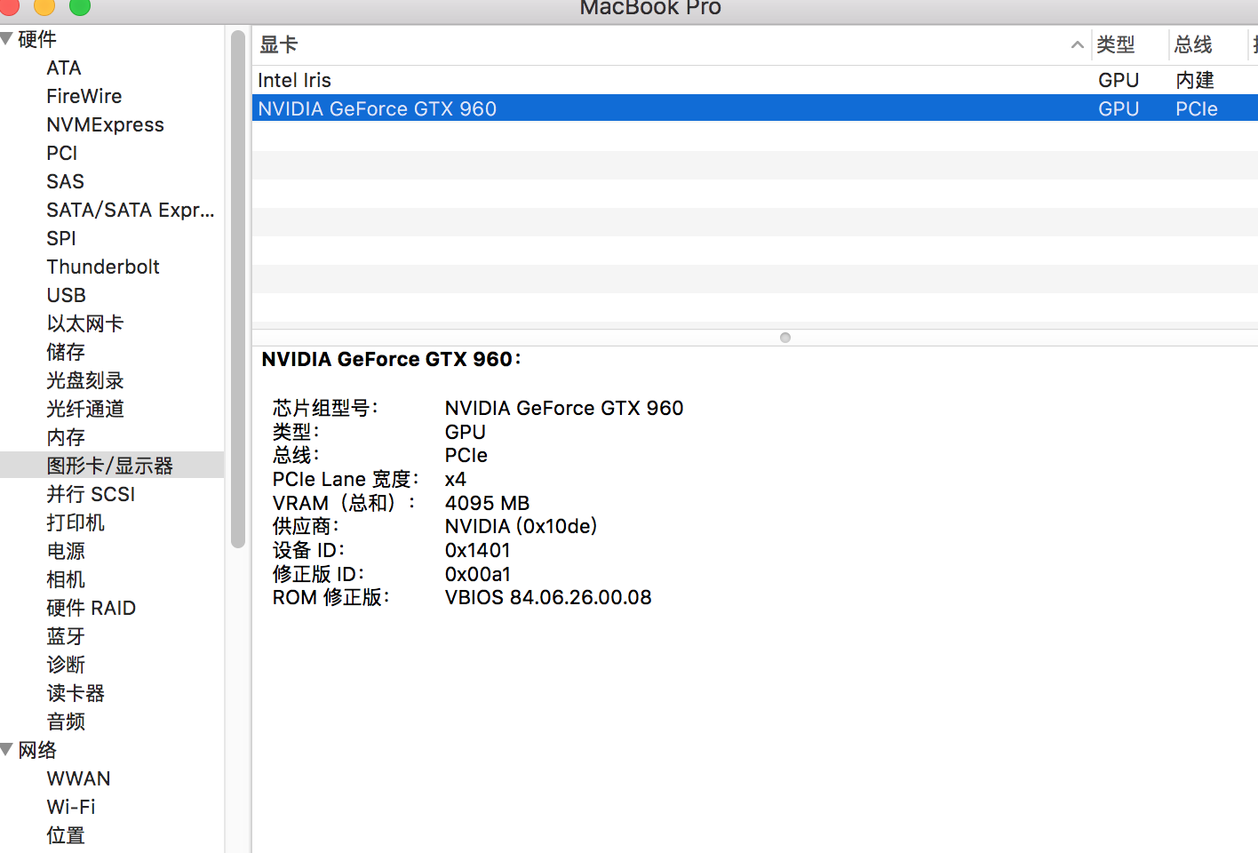Click the 类型 column header
1258x853 pixels.
[1116, 45]
